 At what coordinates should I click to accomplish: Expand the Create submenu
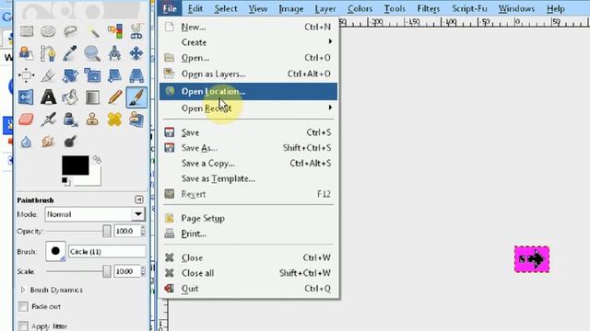coord(248,42)
